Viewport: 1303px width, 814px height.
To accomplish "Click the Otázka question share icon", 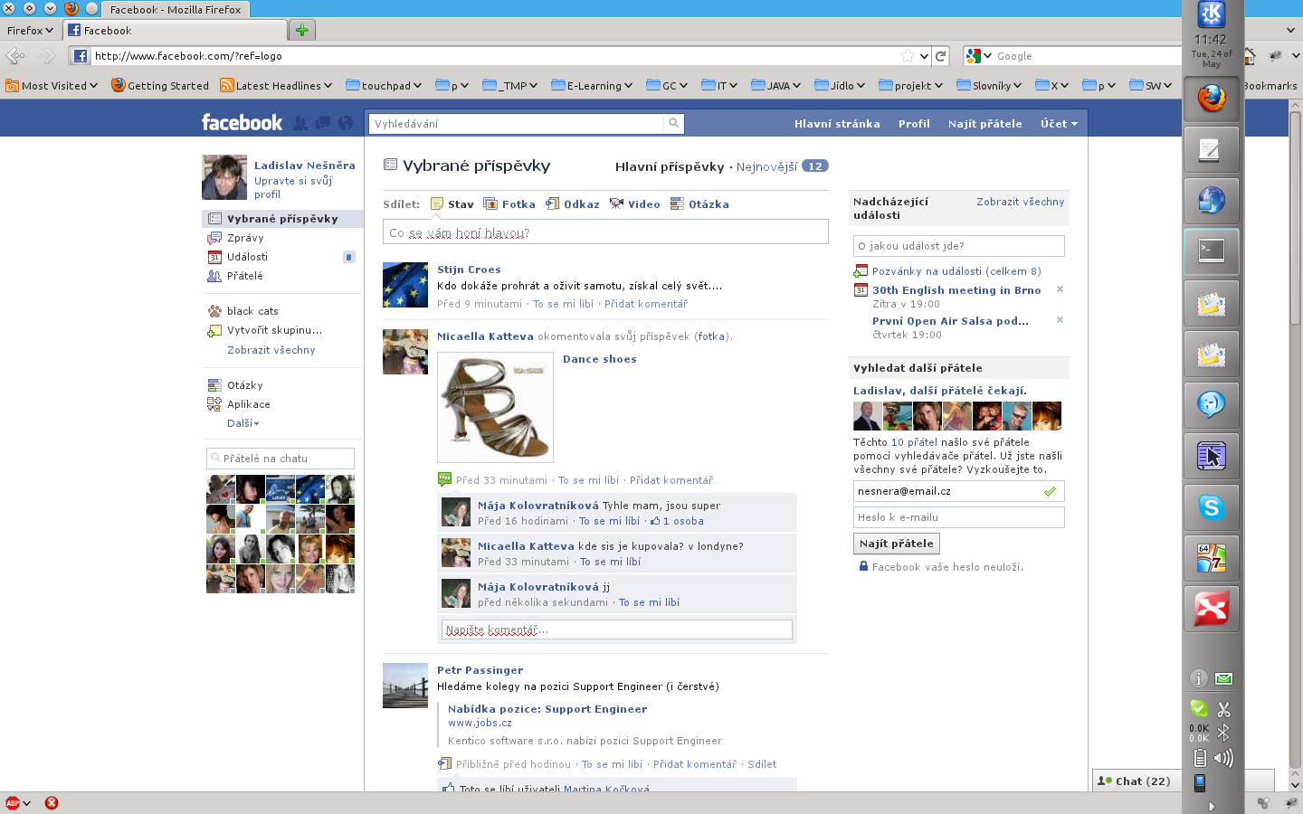I will [677, 204].
